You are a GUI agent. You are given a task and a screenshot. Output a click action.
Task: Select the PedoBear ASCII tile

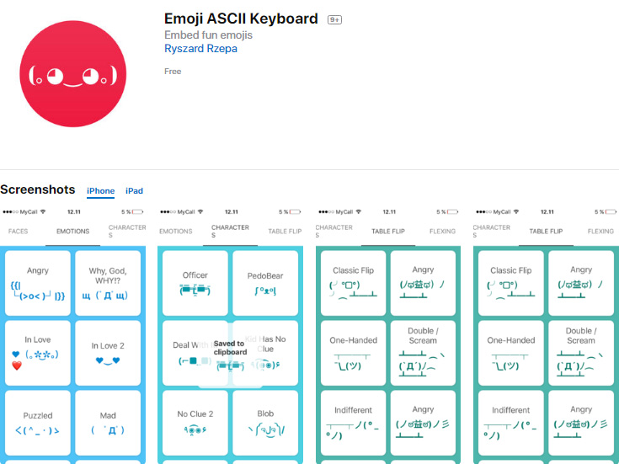[265, 281]
